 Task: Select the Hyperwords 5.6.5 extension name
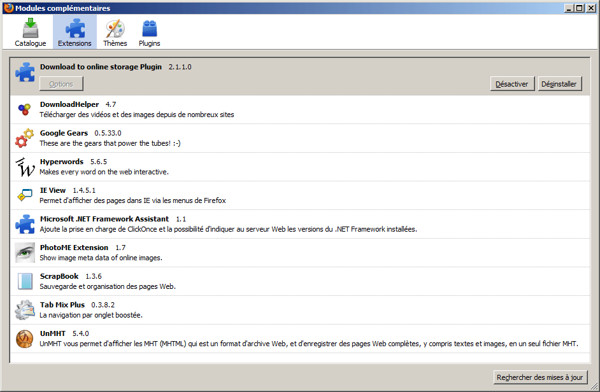coord(62,162)
